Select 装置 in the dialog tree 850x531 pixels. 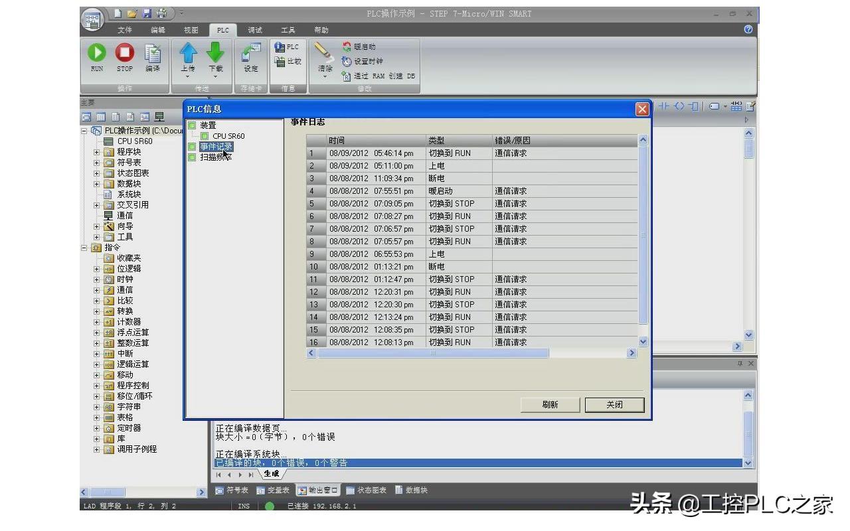[208, 125]
